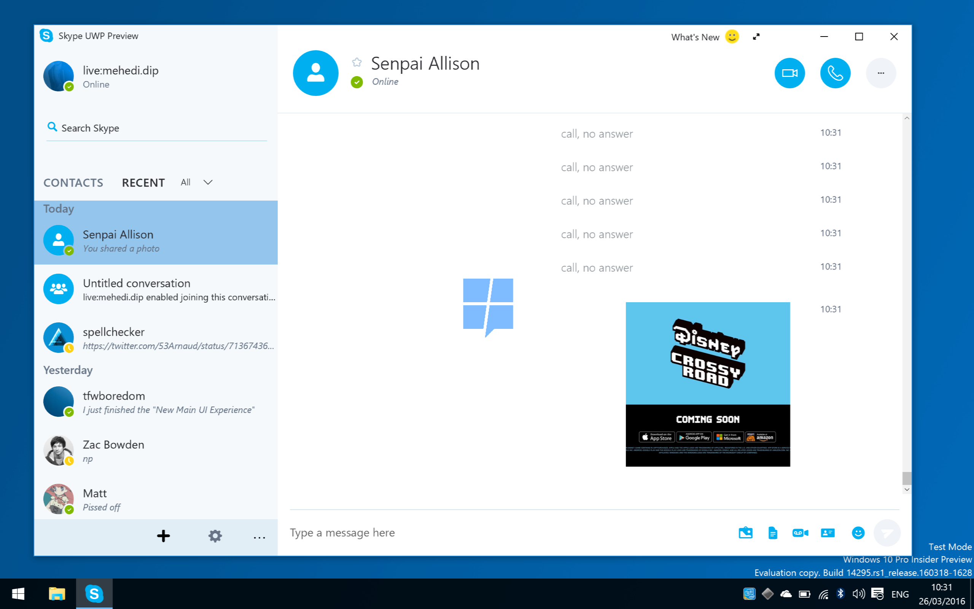This screenshot has height=609, width=974.
Task: Click the document share icon in toolbar
Action: pos(773,532)
